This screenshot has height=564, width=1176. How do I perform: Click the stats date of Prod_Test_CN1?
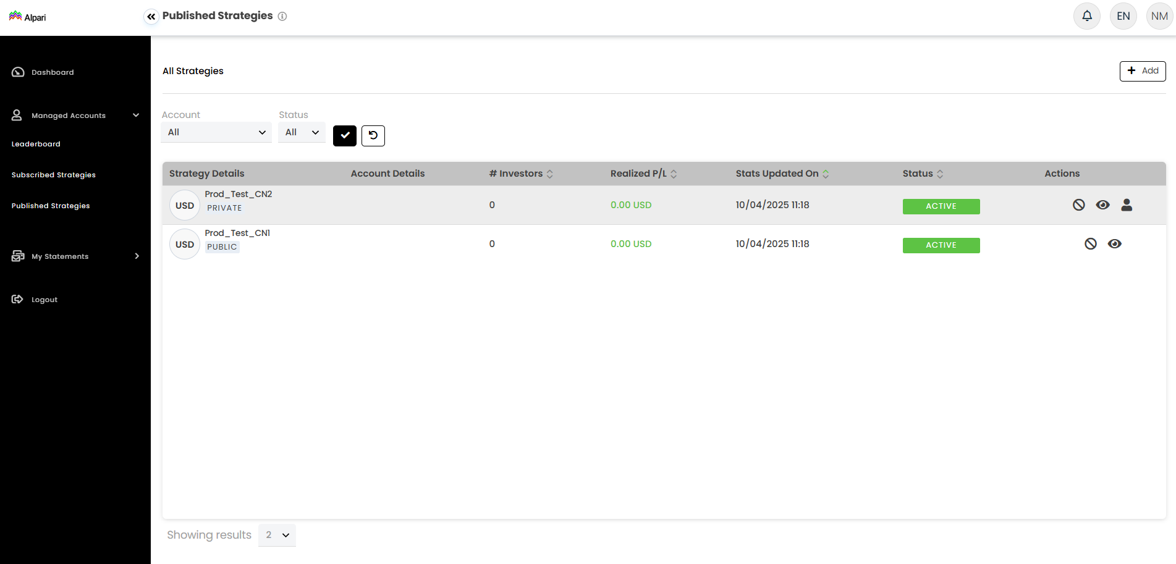coord(772,244)
